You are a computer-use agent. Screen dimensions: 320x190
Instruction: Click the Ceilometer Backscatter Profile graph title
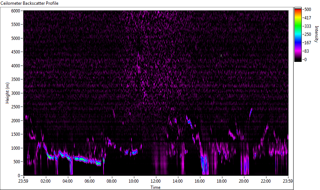(x=29, y=3)
